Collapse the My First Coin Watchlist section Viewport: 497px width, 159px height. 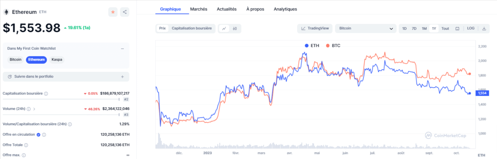122,49
